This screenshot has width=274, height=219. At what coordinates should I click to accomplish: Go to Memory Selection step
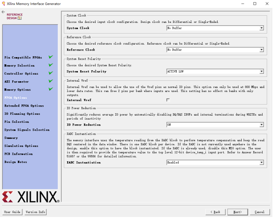[19, 66]
